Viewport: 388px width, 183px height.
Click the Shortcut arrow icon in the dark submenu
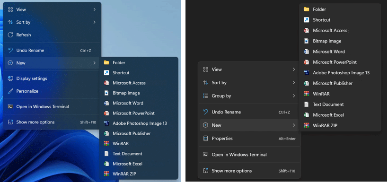(x=306, y=20)
